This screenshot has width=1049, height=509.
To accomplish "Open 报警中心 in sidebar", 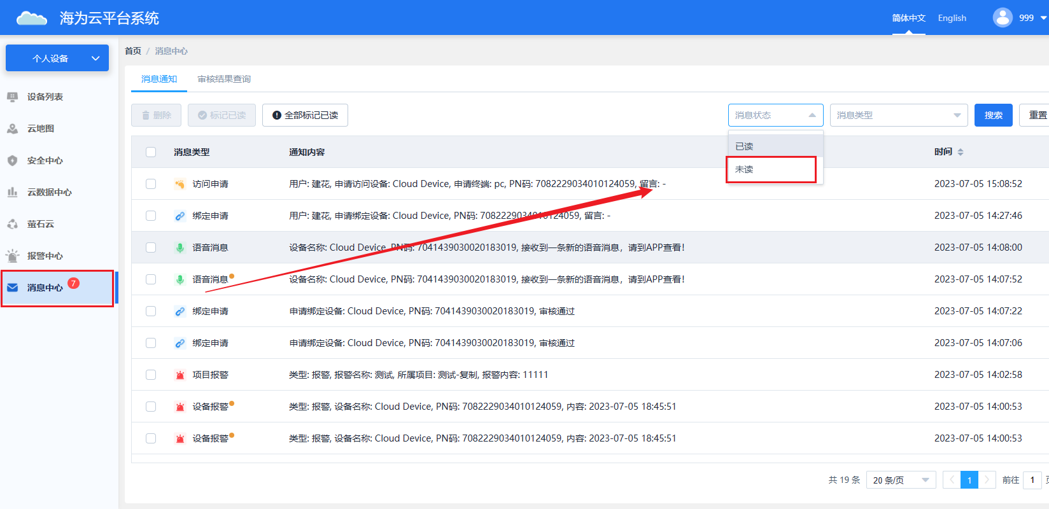I will tap(45, 256).
